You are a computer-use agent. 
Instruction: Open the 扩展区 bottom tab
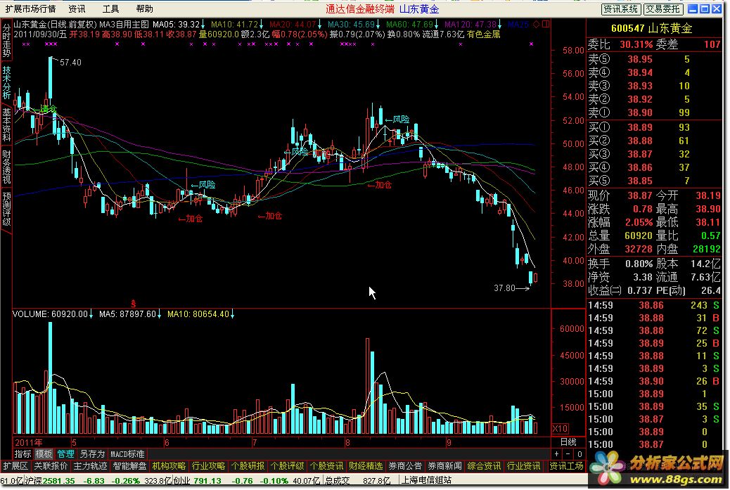click(x=16, y=466)
